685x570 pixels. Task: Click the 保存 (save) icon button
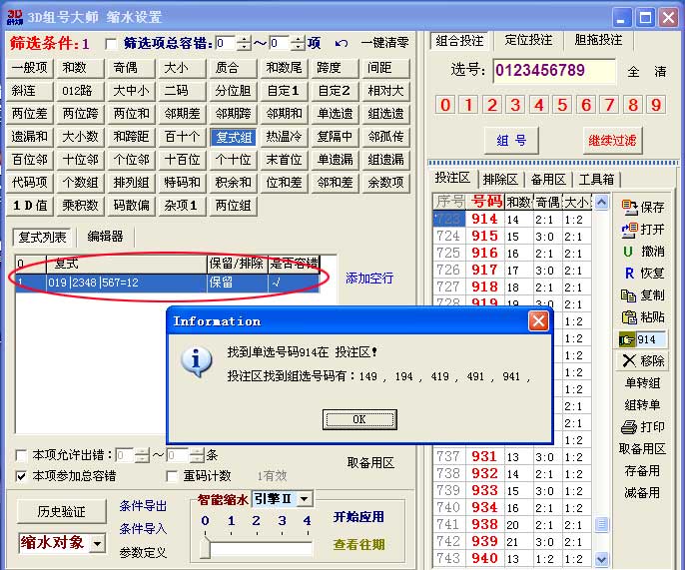pos(643,208)
